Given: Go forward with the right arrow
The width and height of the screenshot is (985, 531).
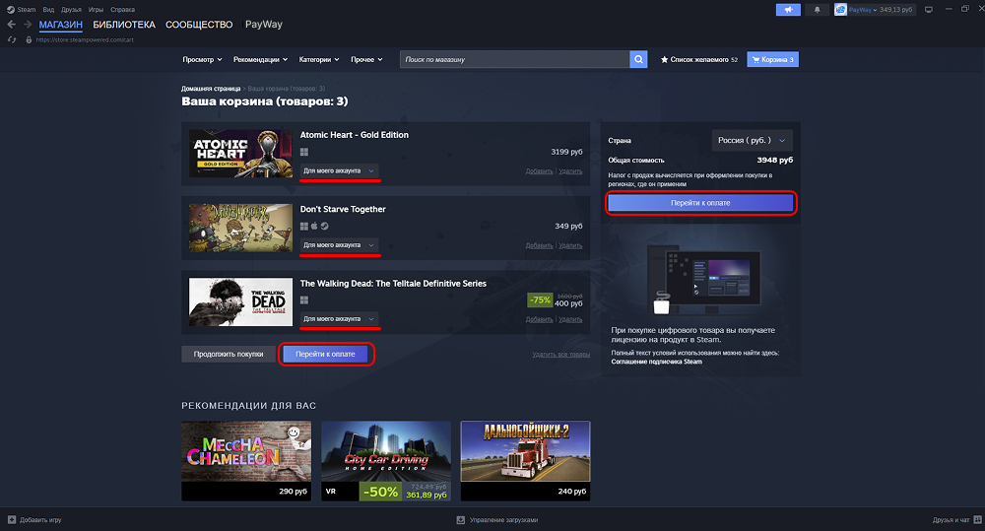Looking at the screenshot, I should coord(28,25).
